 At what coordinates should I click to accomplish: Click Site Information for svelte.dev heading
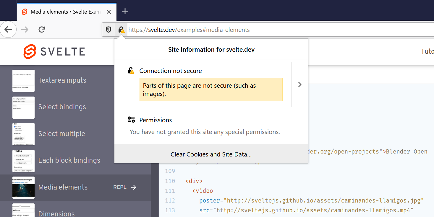[x=211, y=50]
